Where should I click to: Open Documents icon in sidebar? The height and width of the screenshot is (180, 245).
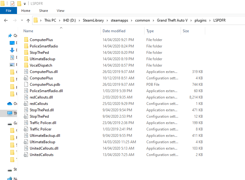tap(12, 57)
